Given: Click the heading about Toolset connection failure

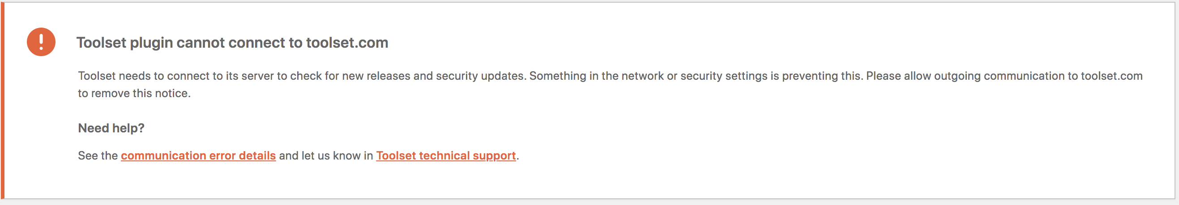Looking at the screenshot, I should pos(232,43).
